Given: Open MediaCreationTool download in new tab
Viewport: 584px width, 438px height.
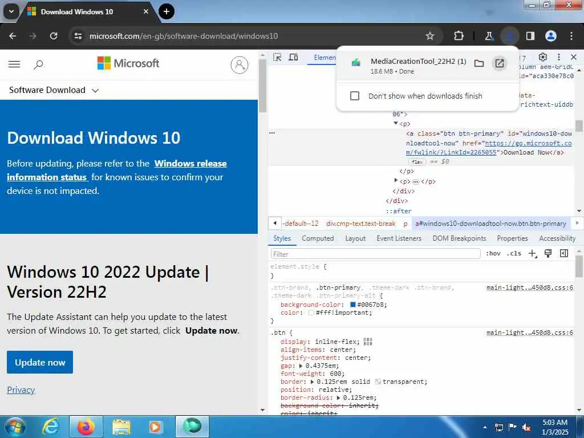Looking at the screenshot, I should [x=499, y=63].
